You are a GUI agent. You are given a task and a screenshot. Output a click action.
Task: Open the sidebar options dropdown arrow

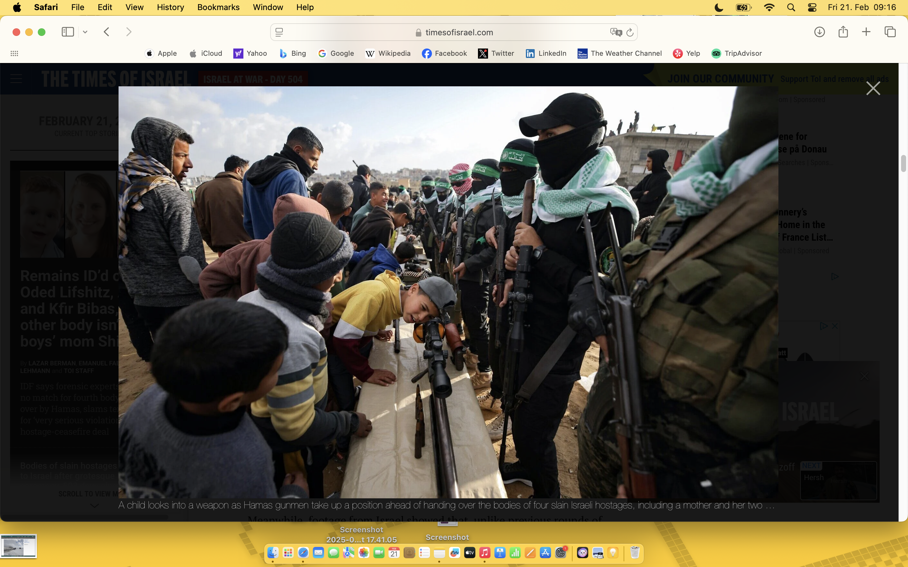[x=85, y=32]
